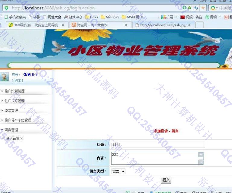The image size is (232, 193).
Task: Click the 视频广告拦 ad-block toolbar item
Action: [192, 17]
